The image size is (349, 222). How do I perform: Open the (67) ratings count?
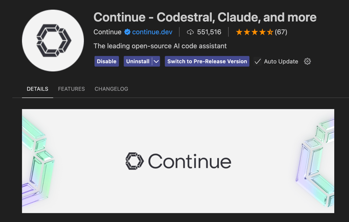tap(281, 32)
